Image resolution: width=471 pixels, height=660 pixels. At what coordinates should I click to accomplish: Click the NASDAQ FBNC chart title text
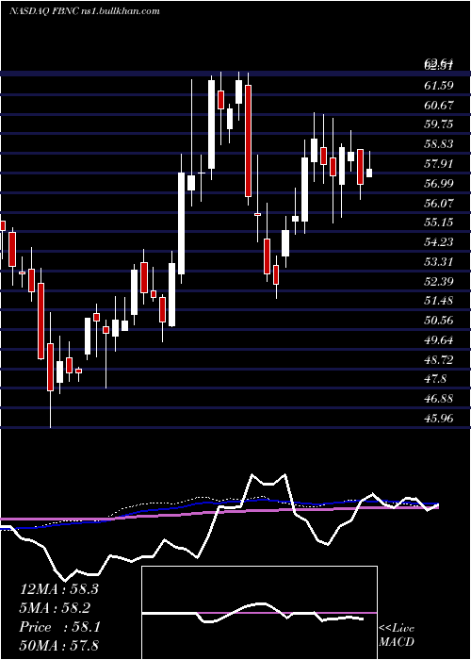tap(84, 11)
